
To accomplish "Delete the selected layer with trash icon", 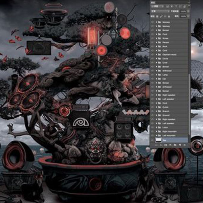I will pyautogui.click(x=185, y=145).
